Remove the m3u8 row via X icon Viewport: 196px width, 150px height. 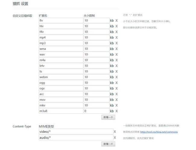pyautogui.click(x=117, y=111)
